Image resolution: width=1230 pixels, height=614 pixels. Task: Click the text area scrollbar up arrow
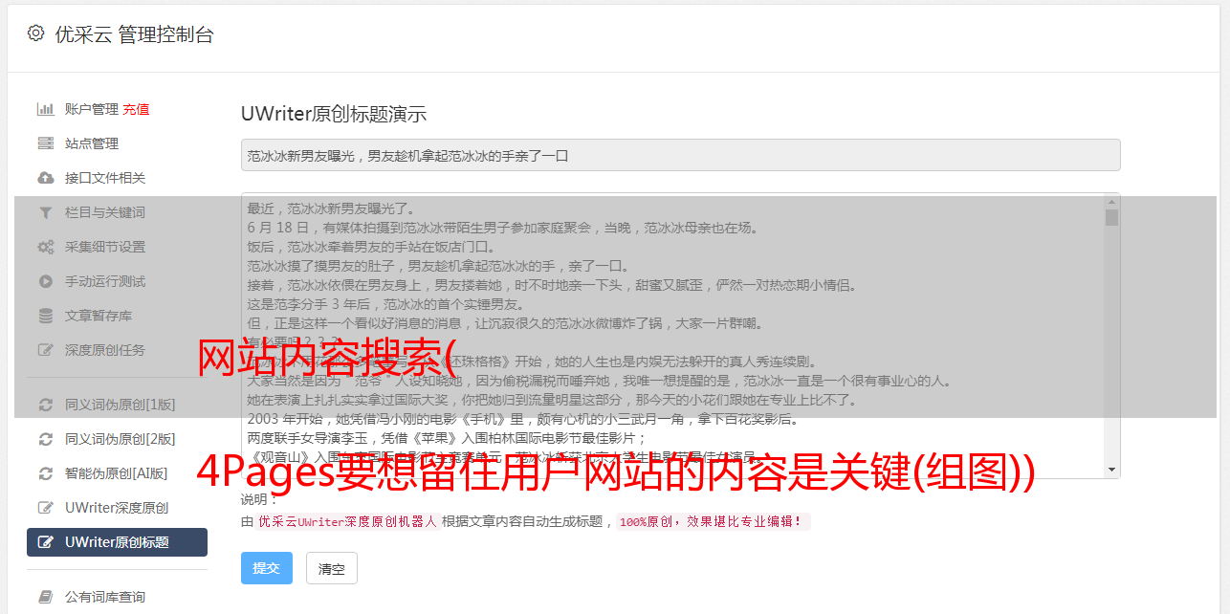point(1111,201)
